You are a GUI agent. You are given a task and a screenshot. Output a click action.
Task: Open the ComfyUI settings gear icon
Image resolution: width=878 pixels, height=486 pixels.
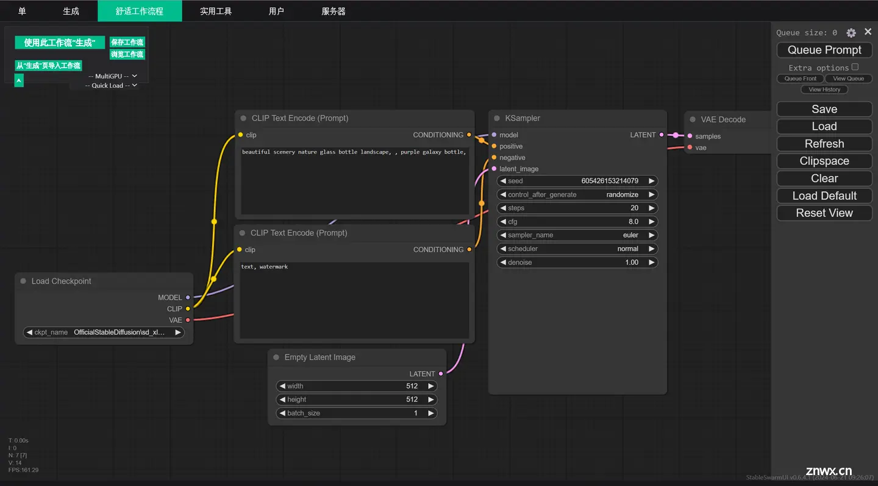point(851,33)
